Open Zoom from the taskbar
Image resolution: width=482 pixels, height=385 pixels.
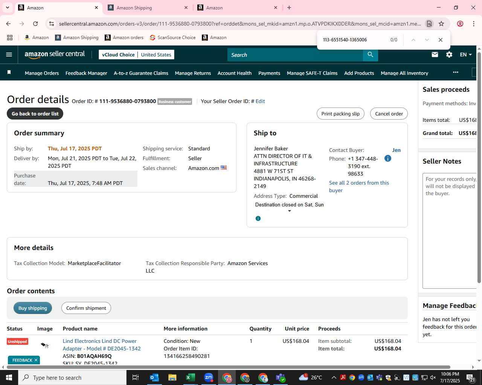pyautogui.click(x=209, y=377)
